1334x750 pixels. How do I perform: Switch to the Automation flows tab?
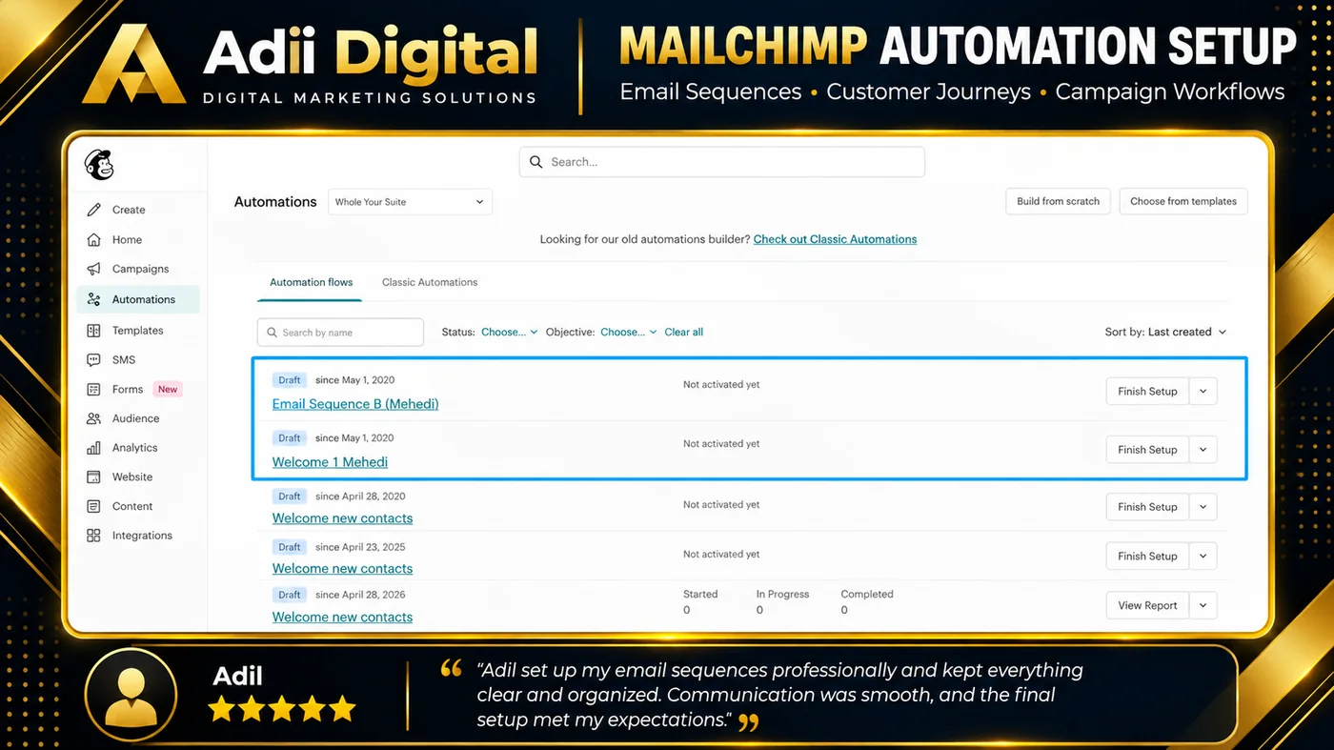(311, 283)
